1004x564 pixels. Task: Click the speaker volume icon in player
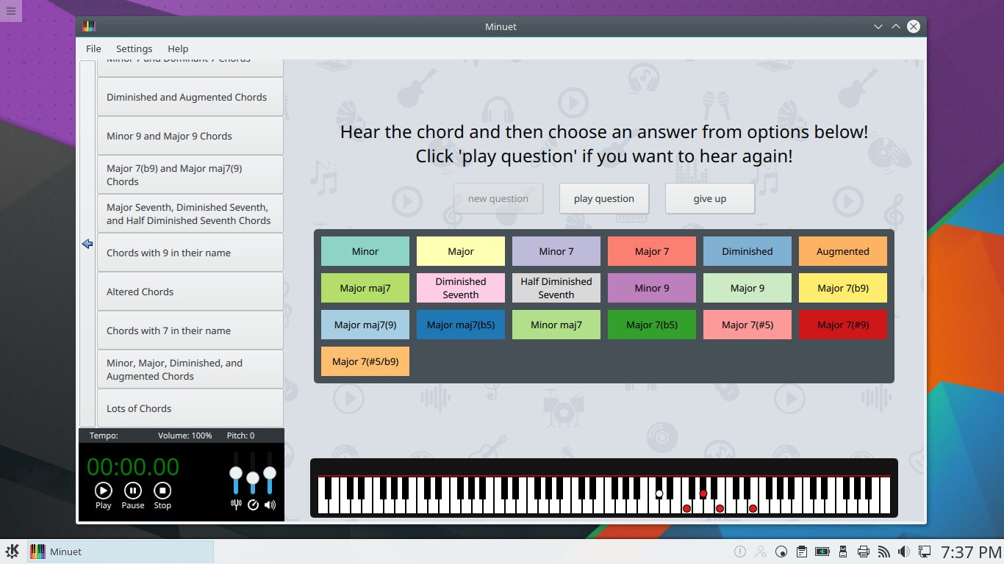pyautogui.click(x=270, y=505)
